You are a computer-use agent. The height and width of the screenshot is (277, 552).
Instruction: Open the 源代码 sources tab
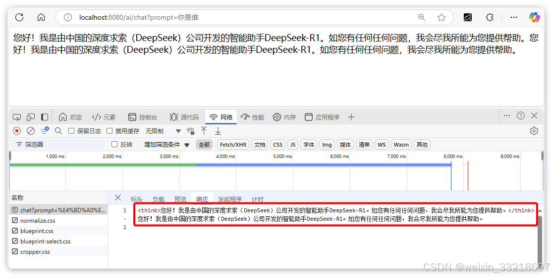(184, 117)
